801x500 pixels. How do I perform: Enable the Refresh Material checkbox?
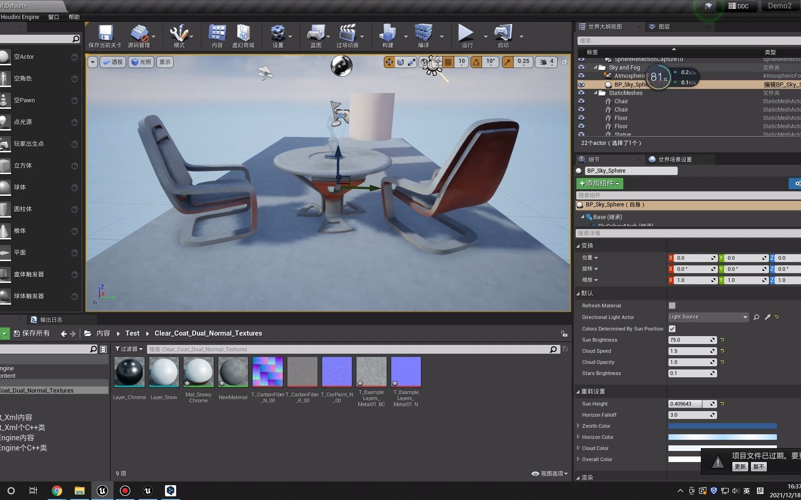point(672,306)
